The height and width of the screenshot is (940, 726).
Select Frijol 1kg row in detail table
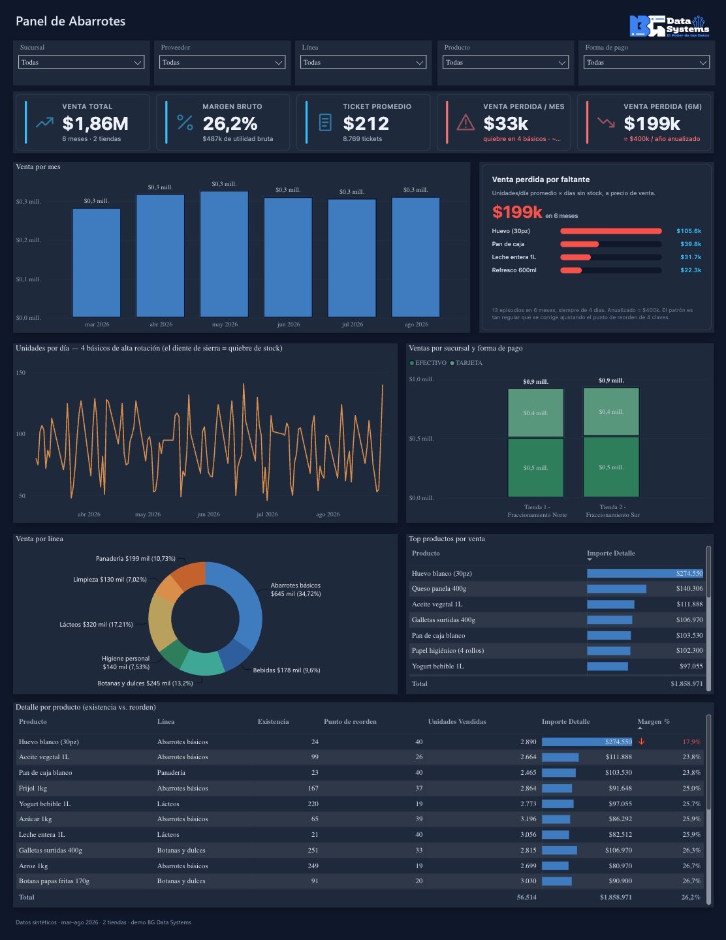coord(359,788)
